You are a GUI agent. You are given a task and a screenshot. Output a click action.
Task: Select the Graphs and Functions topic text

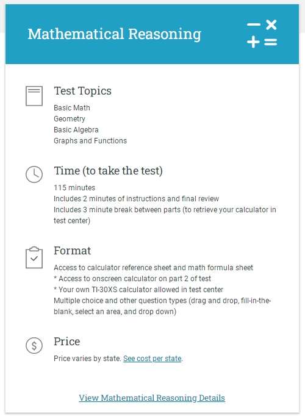pyautogui.click(x=90, y=141)
